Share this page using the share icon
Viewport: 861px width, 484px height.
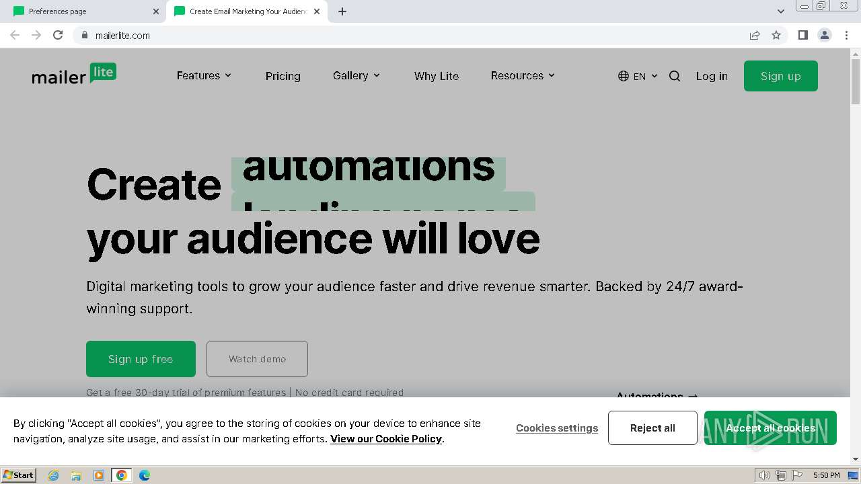755,35
